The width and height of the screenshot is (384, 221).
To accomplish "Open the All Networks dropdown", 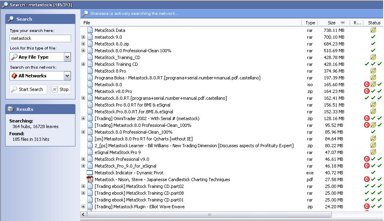I will 67,76.
